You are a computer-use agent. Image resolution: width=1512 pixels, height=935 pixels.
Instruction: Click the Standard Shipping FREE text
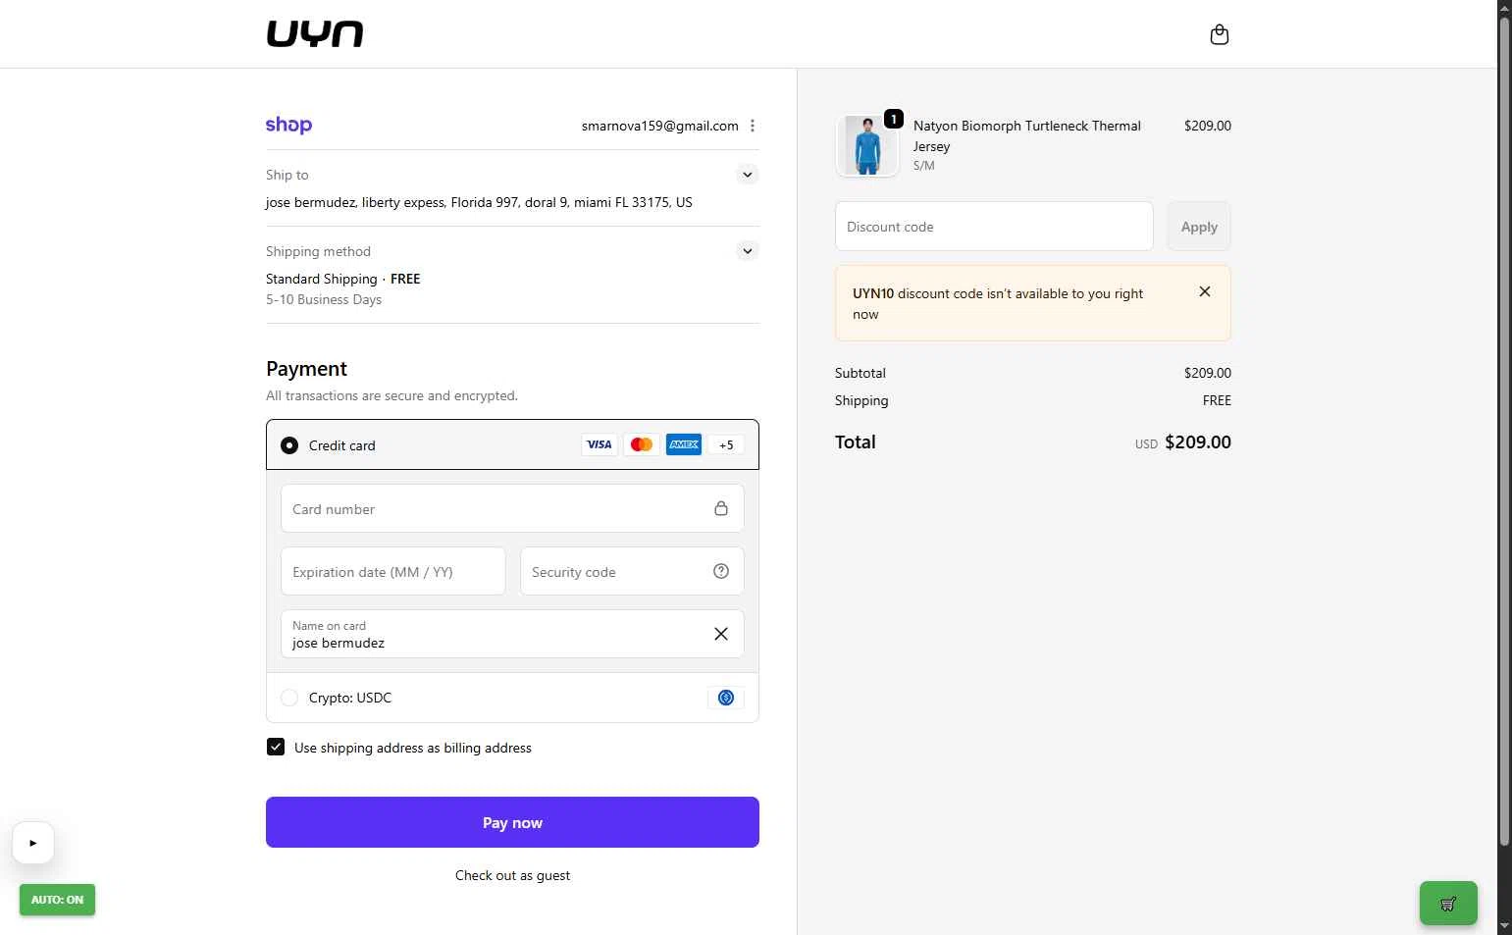(x=342, y=279)
